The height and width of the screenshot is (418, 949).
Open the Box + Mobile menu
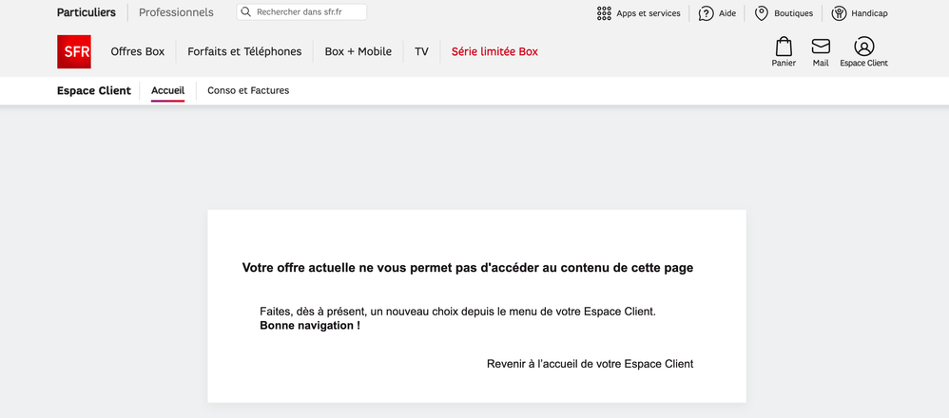358,51
